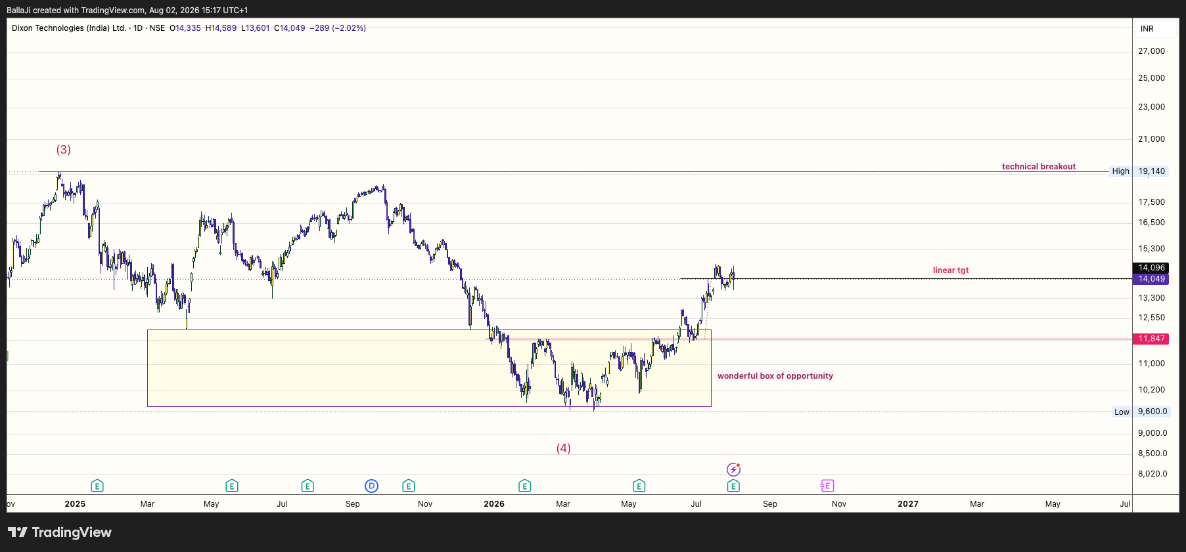Click the C14,049 close value in header
The image size is (1186, 552).
pos(290,28)
